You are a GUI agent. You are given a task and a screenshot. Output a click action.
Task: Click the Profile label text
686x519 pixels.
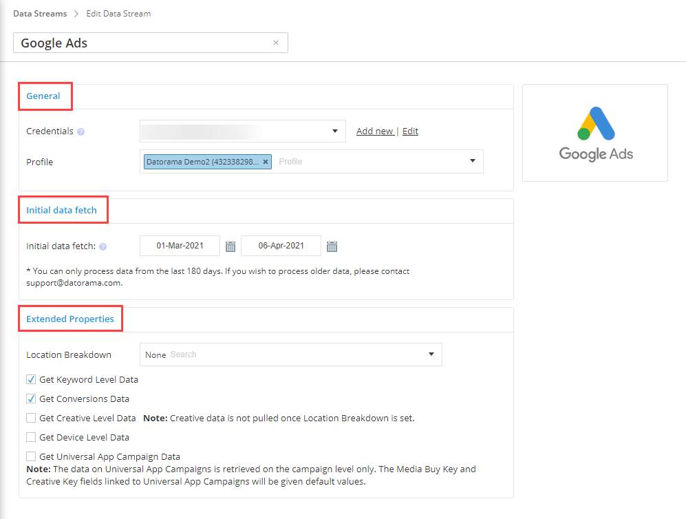[39, 162]
